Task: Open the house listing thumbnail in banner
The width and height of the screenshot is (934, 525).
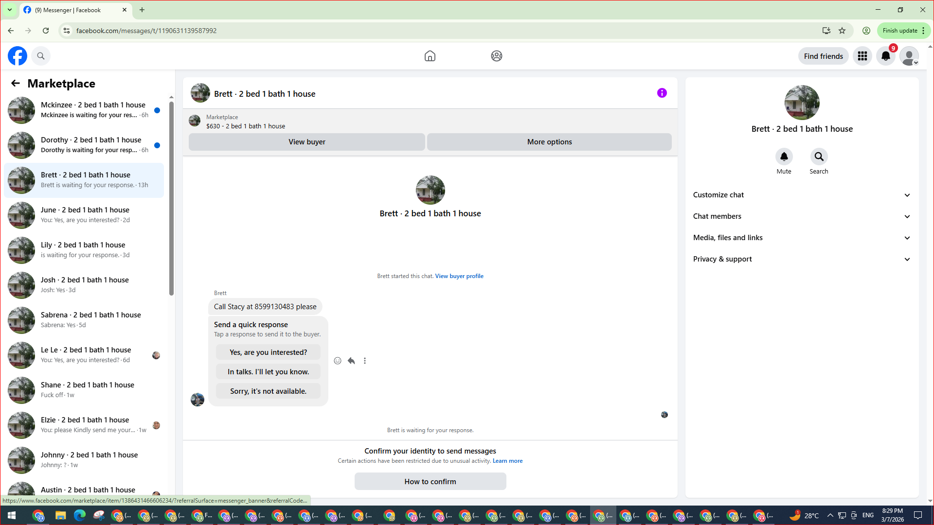Action: tap(195, 121)
